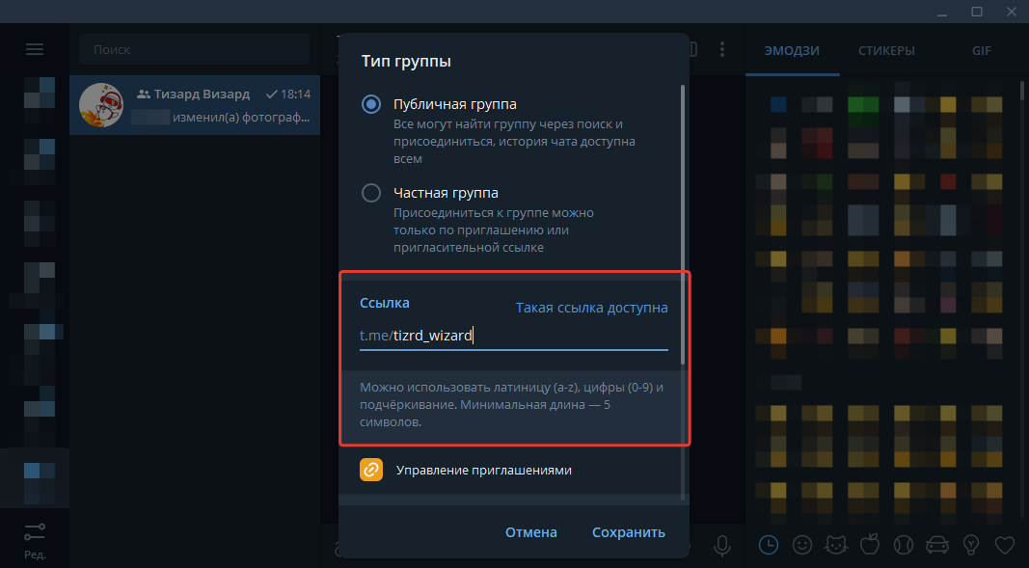Open the three-dot chat options menu
1029x568 pixels.
pyautogui.click(x=722, y=49)
